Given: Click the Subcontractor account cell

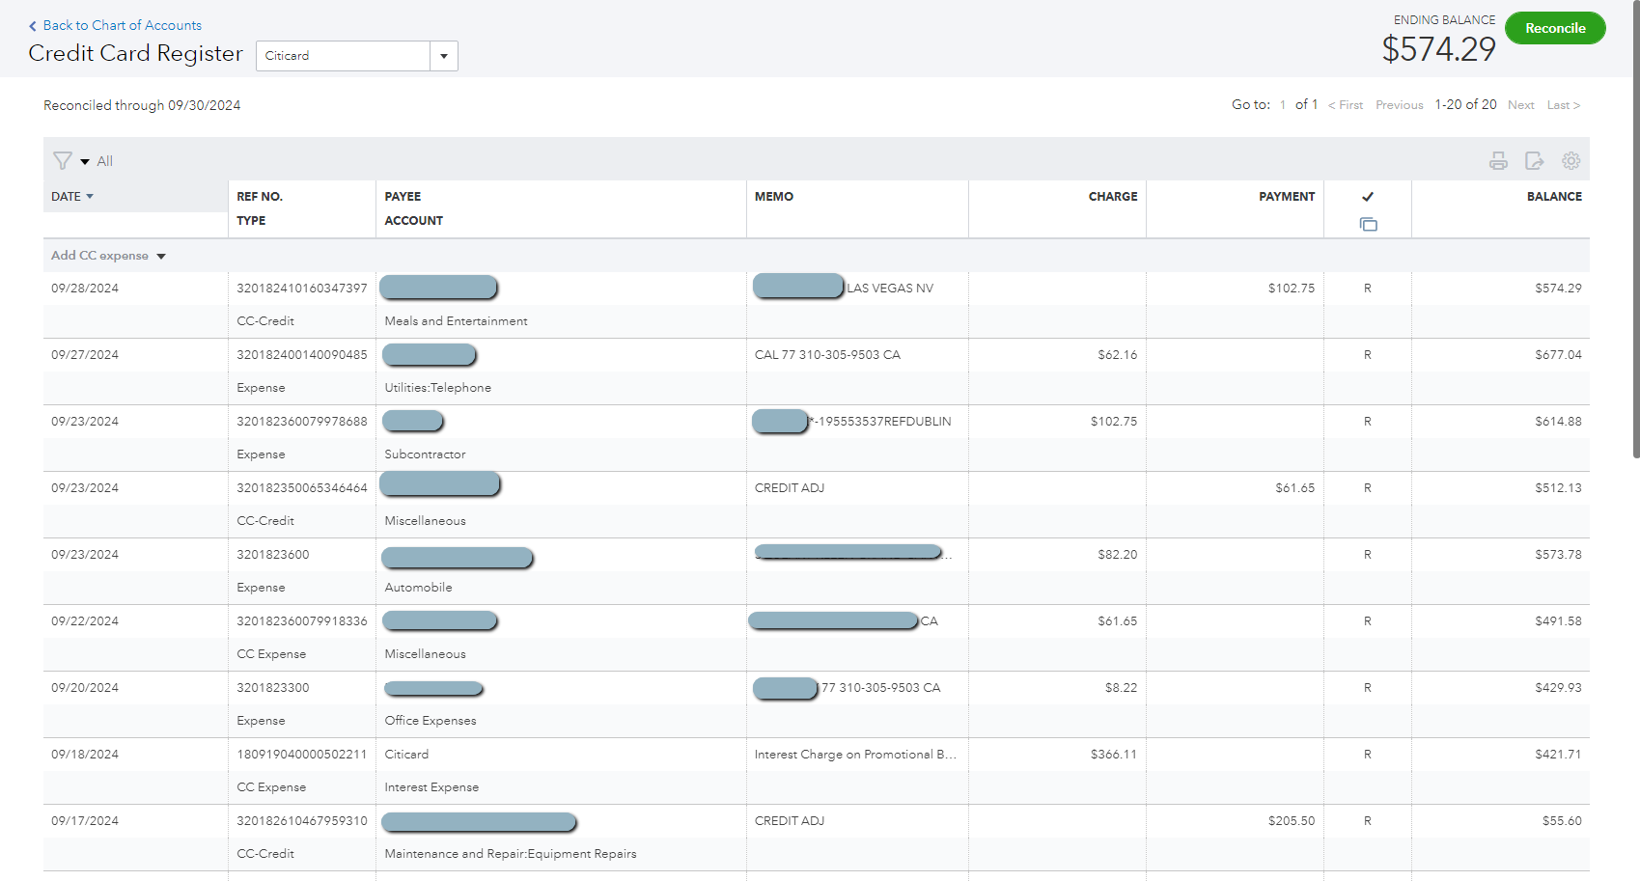Looking at the screenshot, I should [425, 454].
